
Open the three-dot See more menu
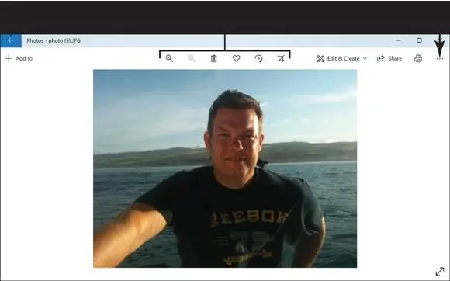pyautogui.click(x=440, y=59)
